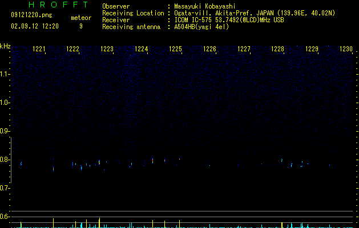Click the 0.6 kHz axis label

pyautogui.click(x=5, y=217)
